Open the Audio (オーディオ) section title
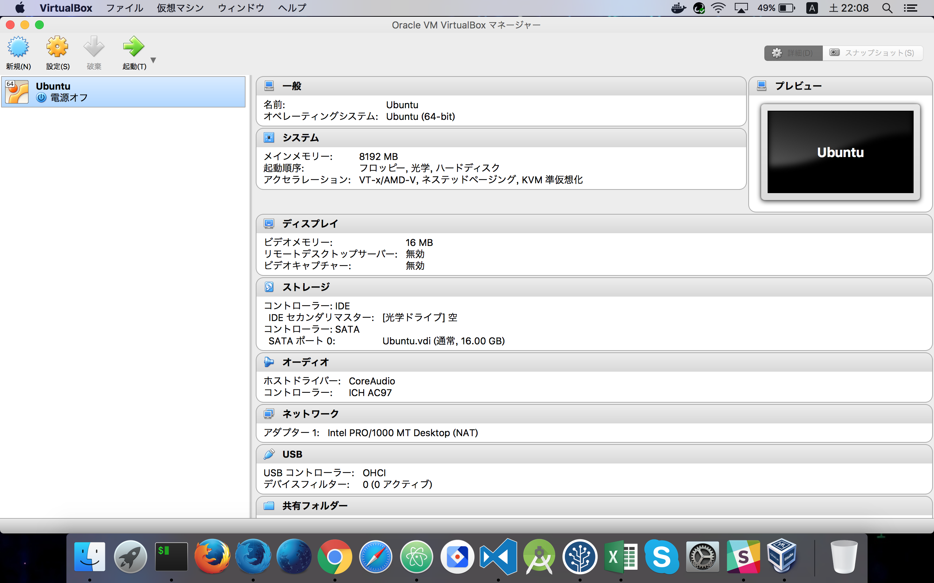 coord(305,362)
